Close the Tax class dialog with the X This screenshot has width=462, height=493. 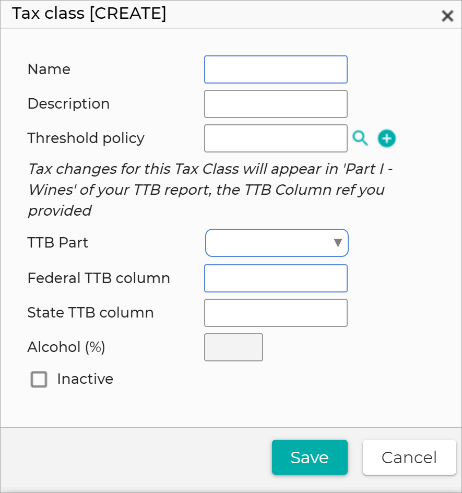coord(447,16)
